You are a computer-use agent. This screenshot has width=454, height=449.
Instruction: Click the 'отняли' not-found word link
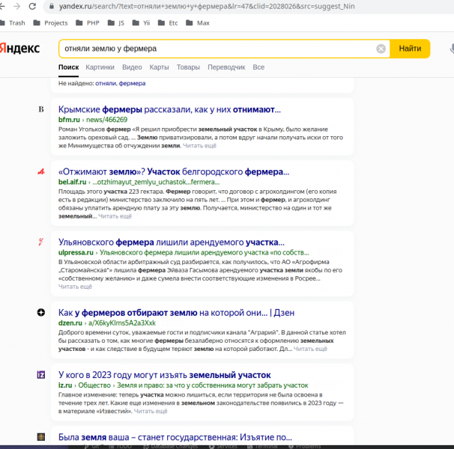click(106, 83)
